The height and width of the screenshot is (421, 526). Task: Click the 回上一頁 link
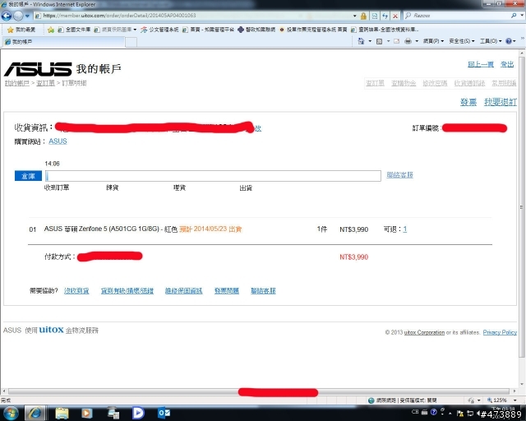(x=481, y=64)
